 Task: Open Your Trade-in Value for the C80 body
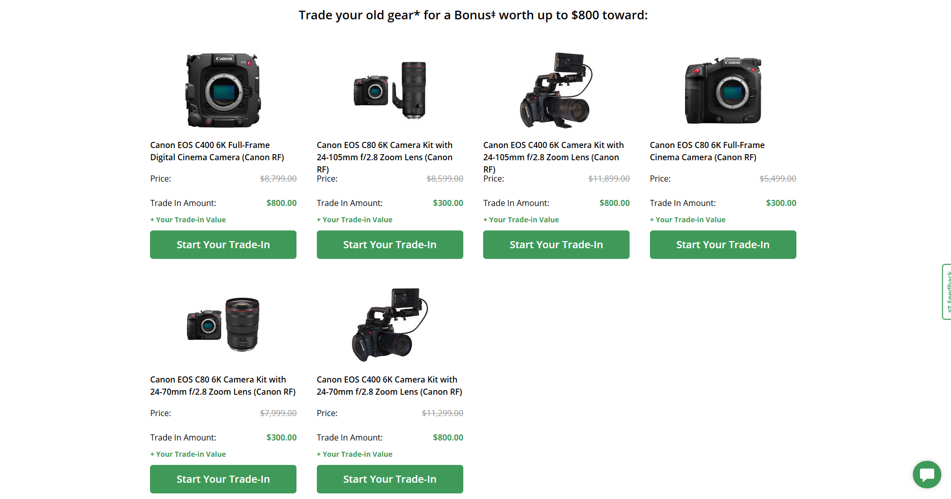coord(688,219)
